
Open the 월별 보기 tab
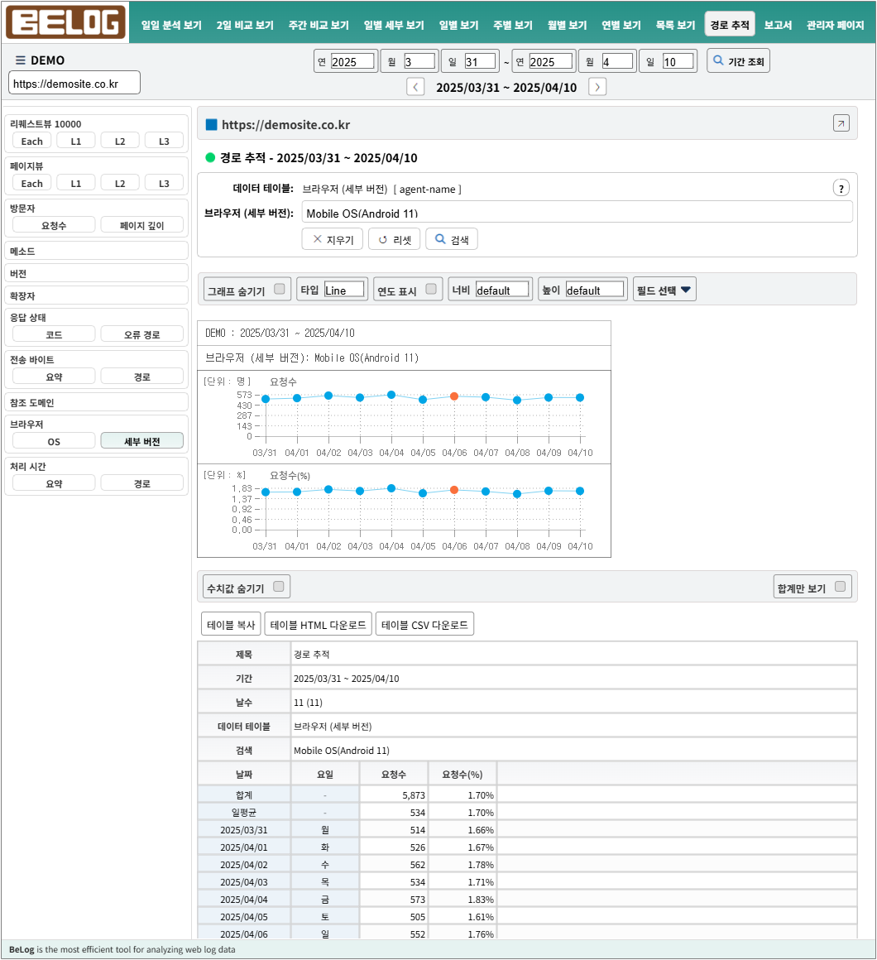(x=568, y=25)
